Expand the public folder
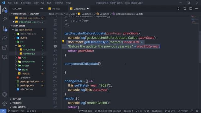The width and height of the screenshot is (201, 113). tap(14, 38)
